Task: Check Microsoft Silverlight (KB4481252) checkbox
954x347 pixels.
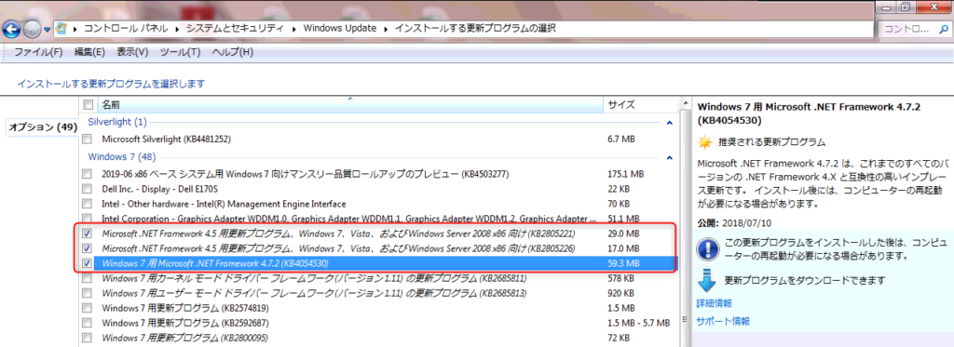Action: point(88,140)
